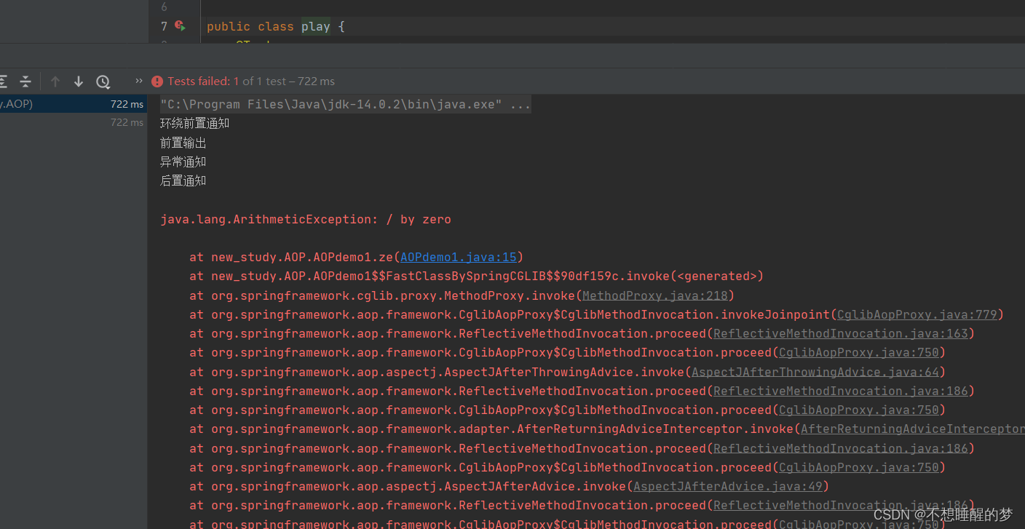This screenshot has width=1025, height=529.
Task: Open the CglibAopProxy.java:779 link
Action: (917, 314)
